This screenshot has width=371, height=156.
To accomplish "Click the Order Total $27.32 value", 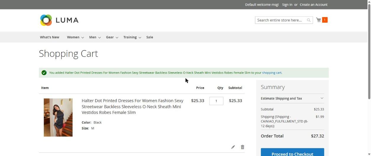I will pos(317,136).
